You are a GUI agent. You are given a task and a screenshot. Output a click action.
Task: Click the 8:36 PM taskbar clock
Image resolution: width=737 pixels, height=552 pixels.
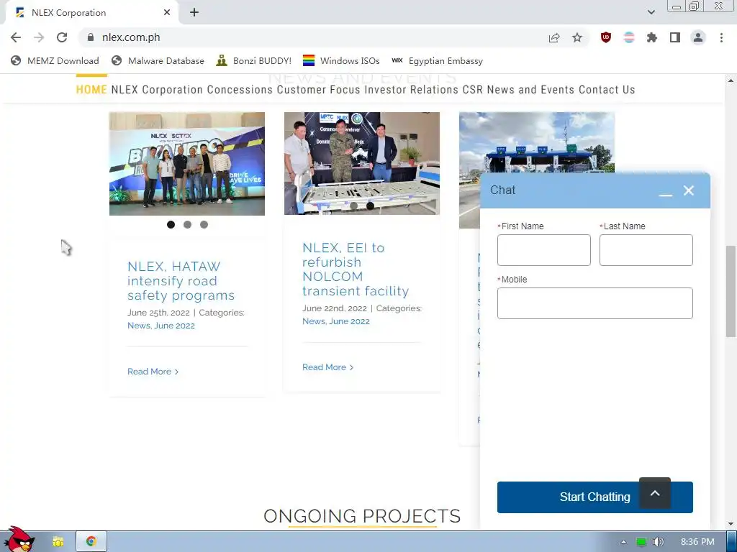pos(697,542)
